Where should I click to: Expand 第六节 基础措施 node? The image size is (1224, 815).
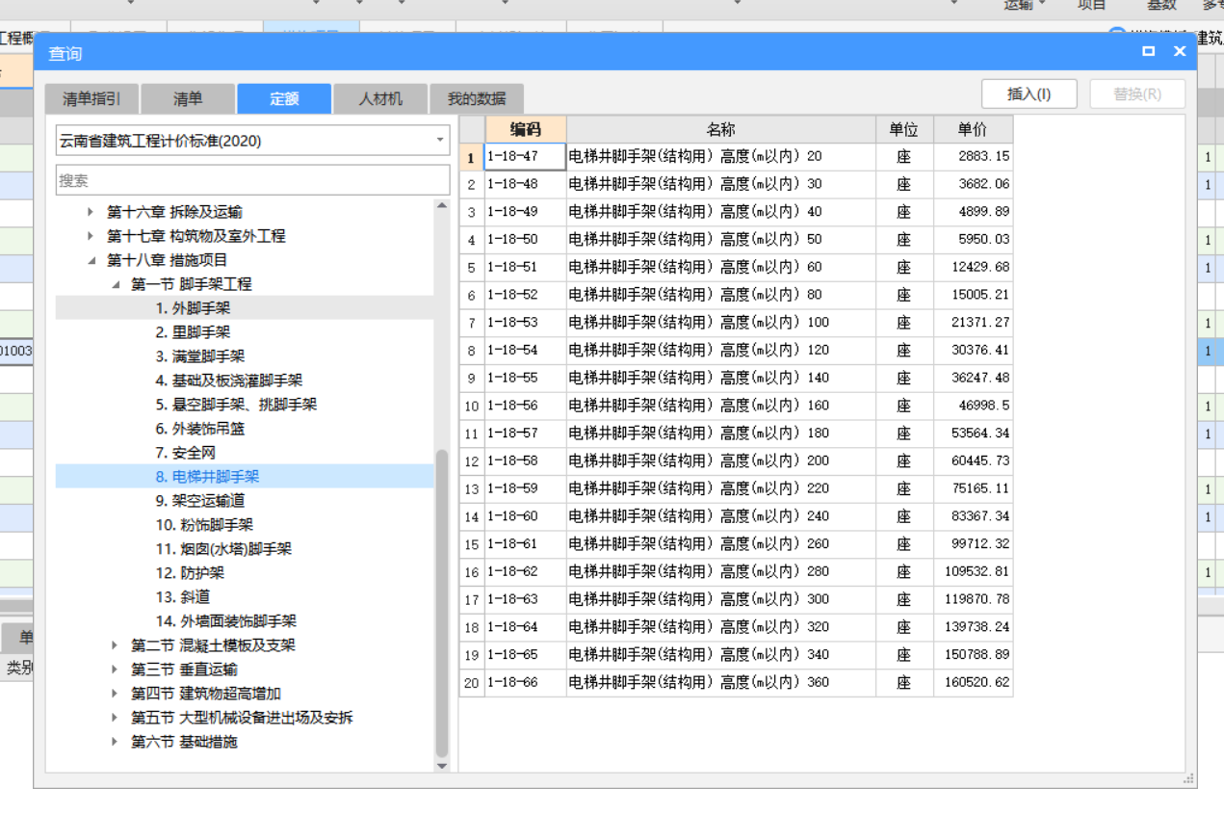point(115,742)
